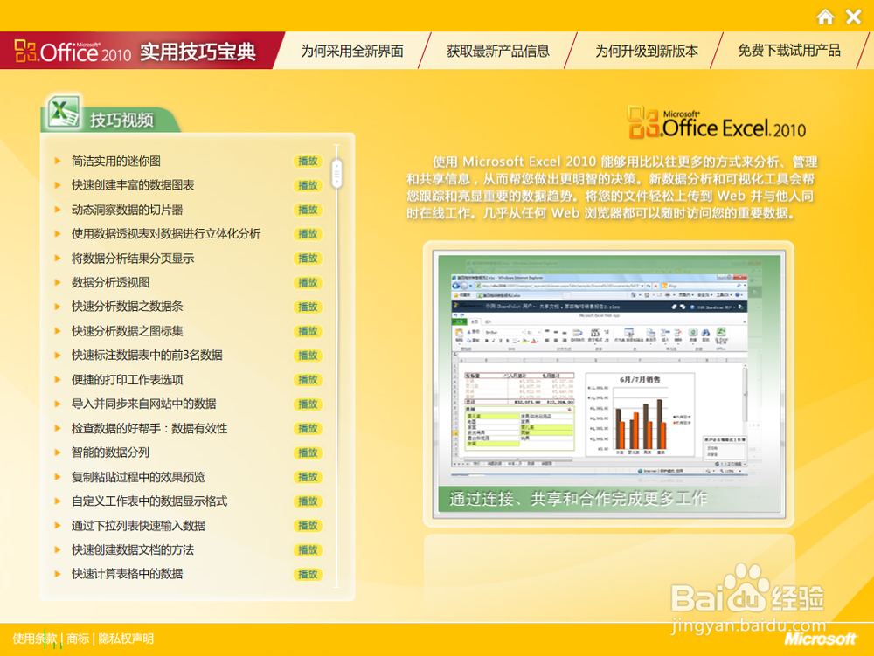This screenshot has height=656, width=874.
Task: Select the 快速分析数据之图标集 title
Action: [127, 331]
